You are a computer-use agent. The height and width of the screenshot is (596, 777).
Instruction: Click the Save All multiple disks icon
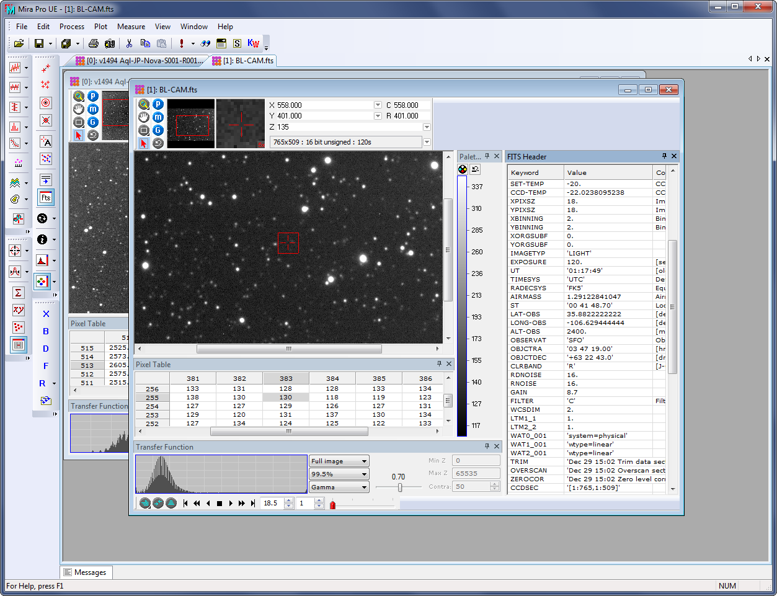pos(66,43)
